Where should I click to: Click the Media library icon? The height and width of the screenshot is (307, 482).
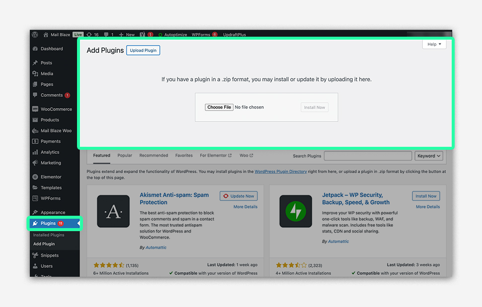tap(35, 73)
